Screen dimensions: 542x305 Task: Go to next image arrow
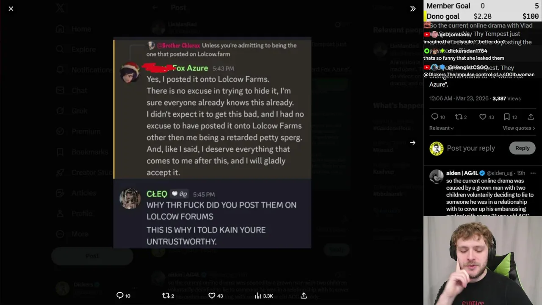point(412,143)
